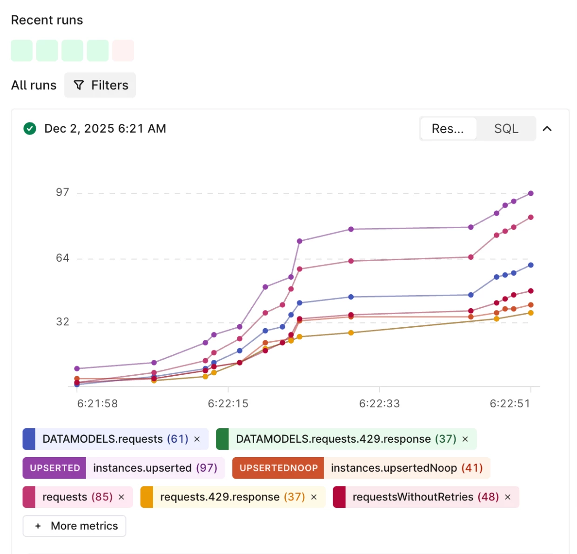Switch to the SQL tab
577x554 pixels.
pyautogui.click(x=506, y=128)
